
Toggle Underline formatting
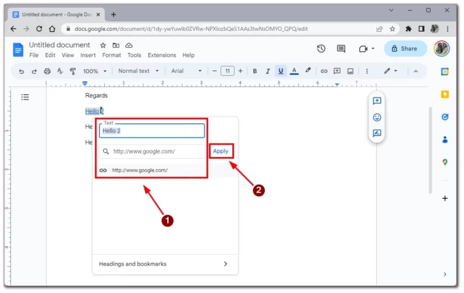coord(281,71)
